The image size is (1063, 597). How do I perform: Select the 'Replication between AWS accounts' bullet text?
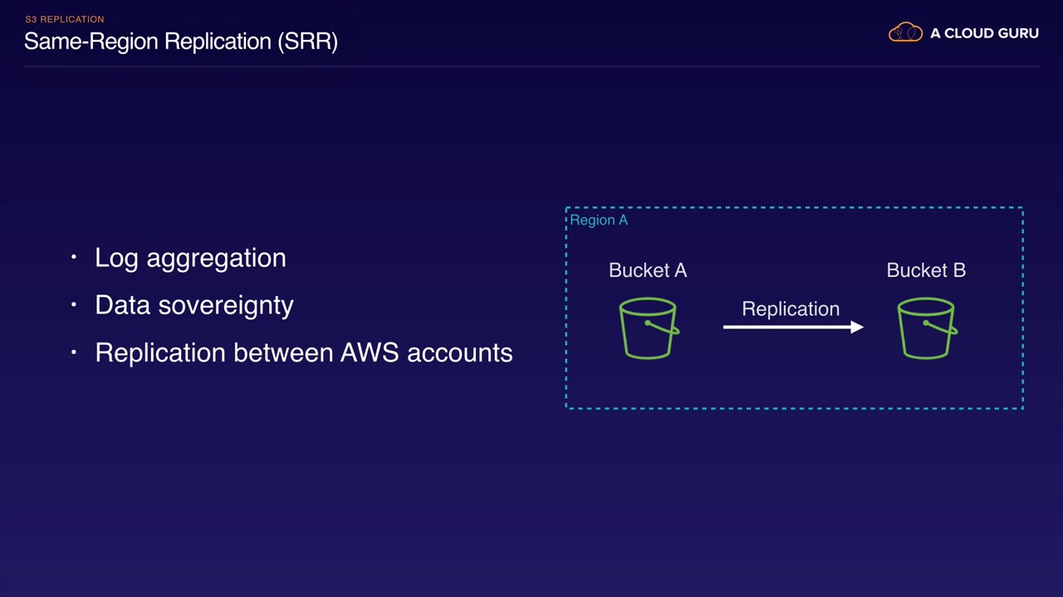pos(303,352)
